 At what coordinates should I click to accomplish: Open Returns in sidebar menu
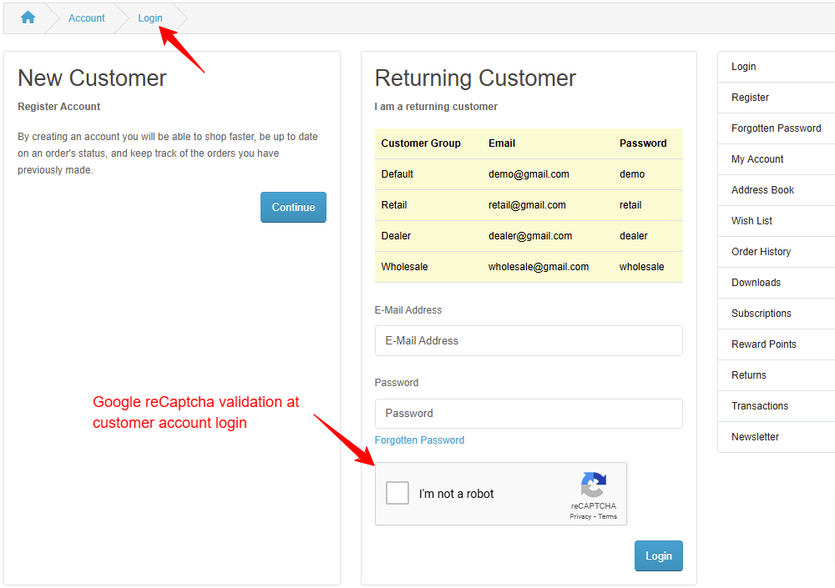tap(777, 375)
